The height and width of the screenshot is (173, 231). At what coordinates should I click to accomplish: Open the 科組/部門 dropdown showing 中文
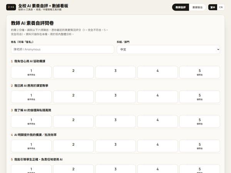pyautogui.click(x=168, y=50)
